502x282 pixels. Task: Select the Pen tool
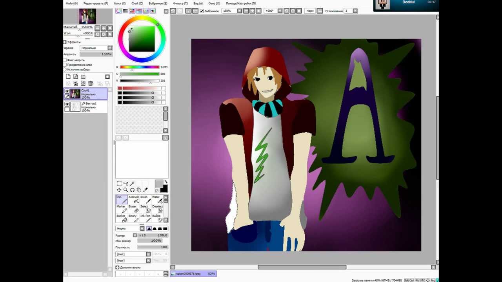[x=122, y=199]
